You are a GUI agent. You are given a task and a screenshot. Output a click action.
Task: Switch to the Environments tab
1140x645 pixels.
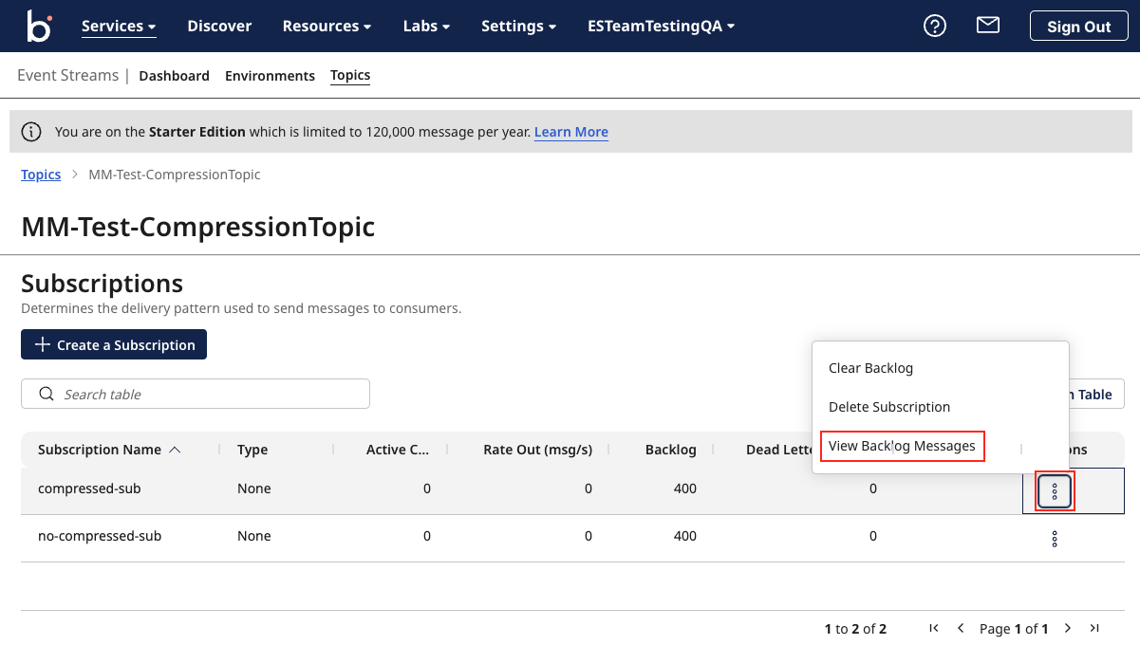[270, 76]
